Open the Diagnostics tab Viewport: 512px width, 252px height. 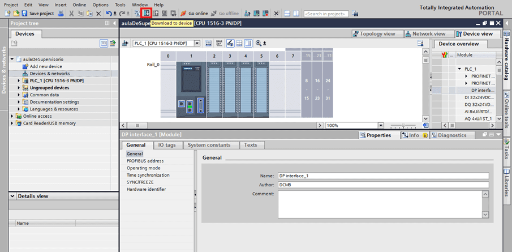pyautogui.click(x=452, y=135)
